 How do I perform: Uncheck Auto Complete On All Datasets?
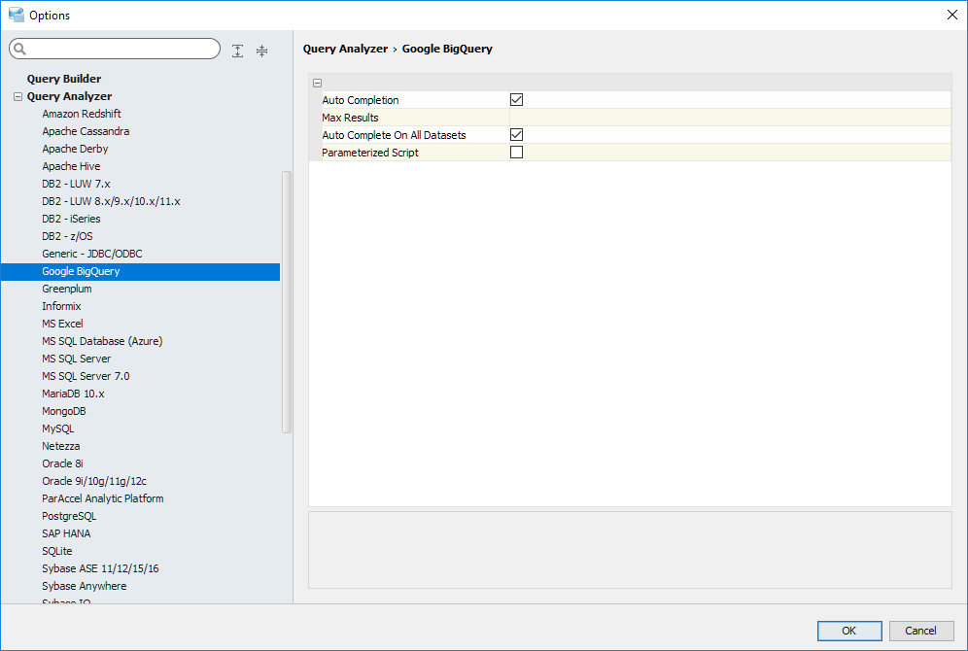[x=516, y=135]
